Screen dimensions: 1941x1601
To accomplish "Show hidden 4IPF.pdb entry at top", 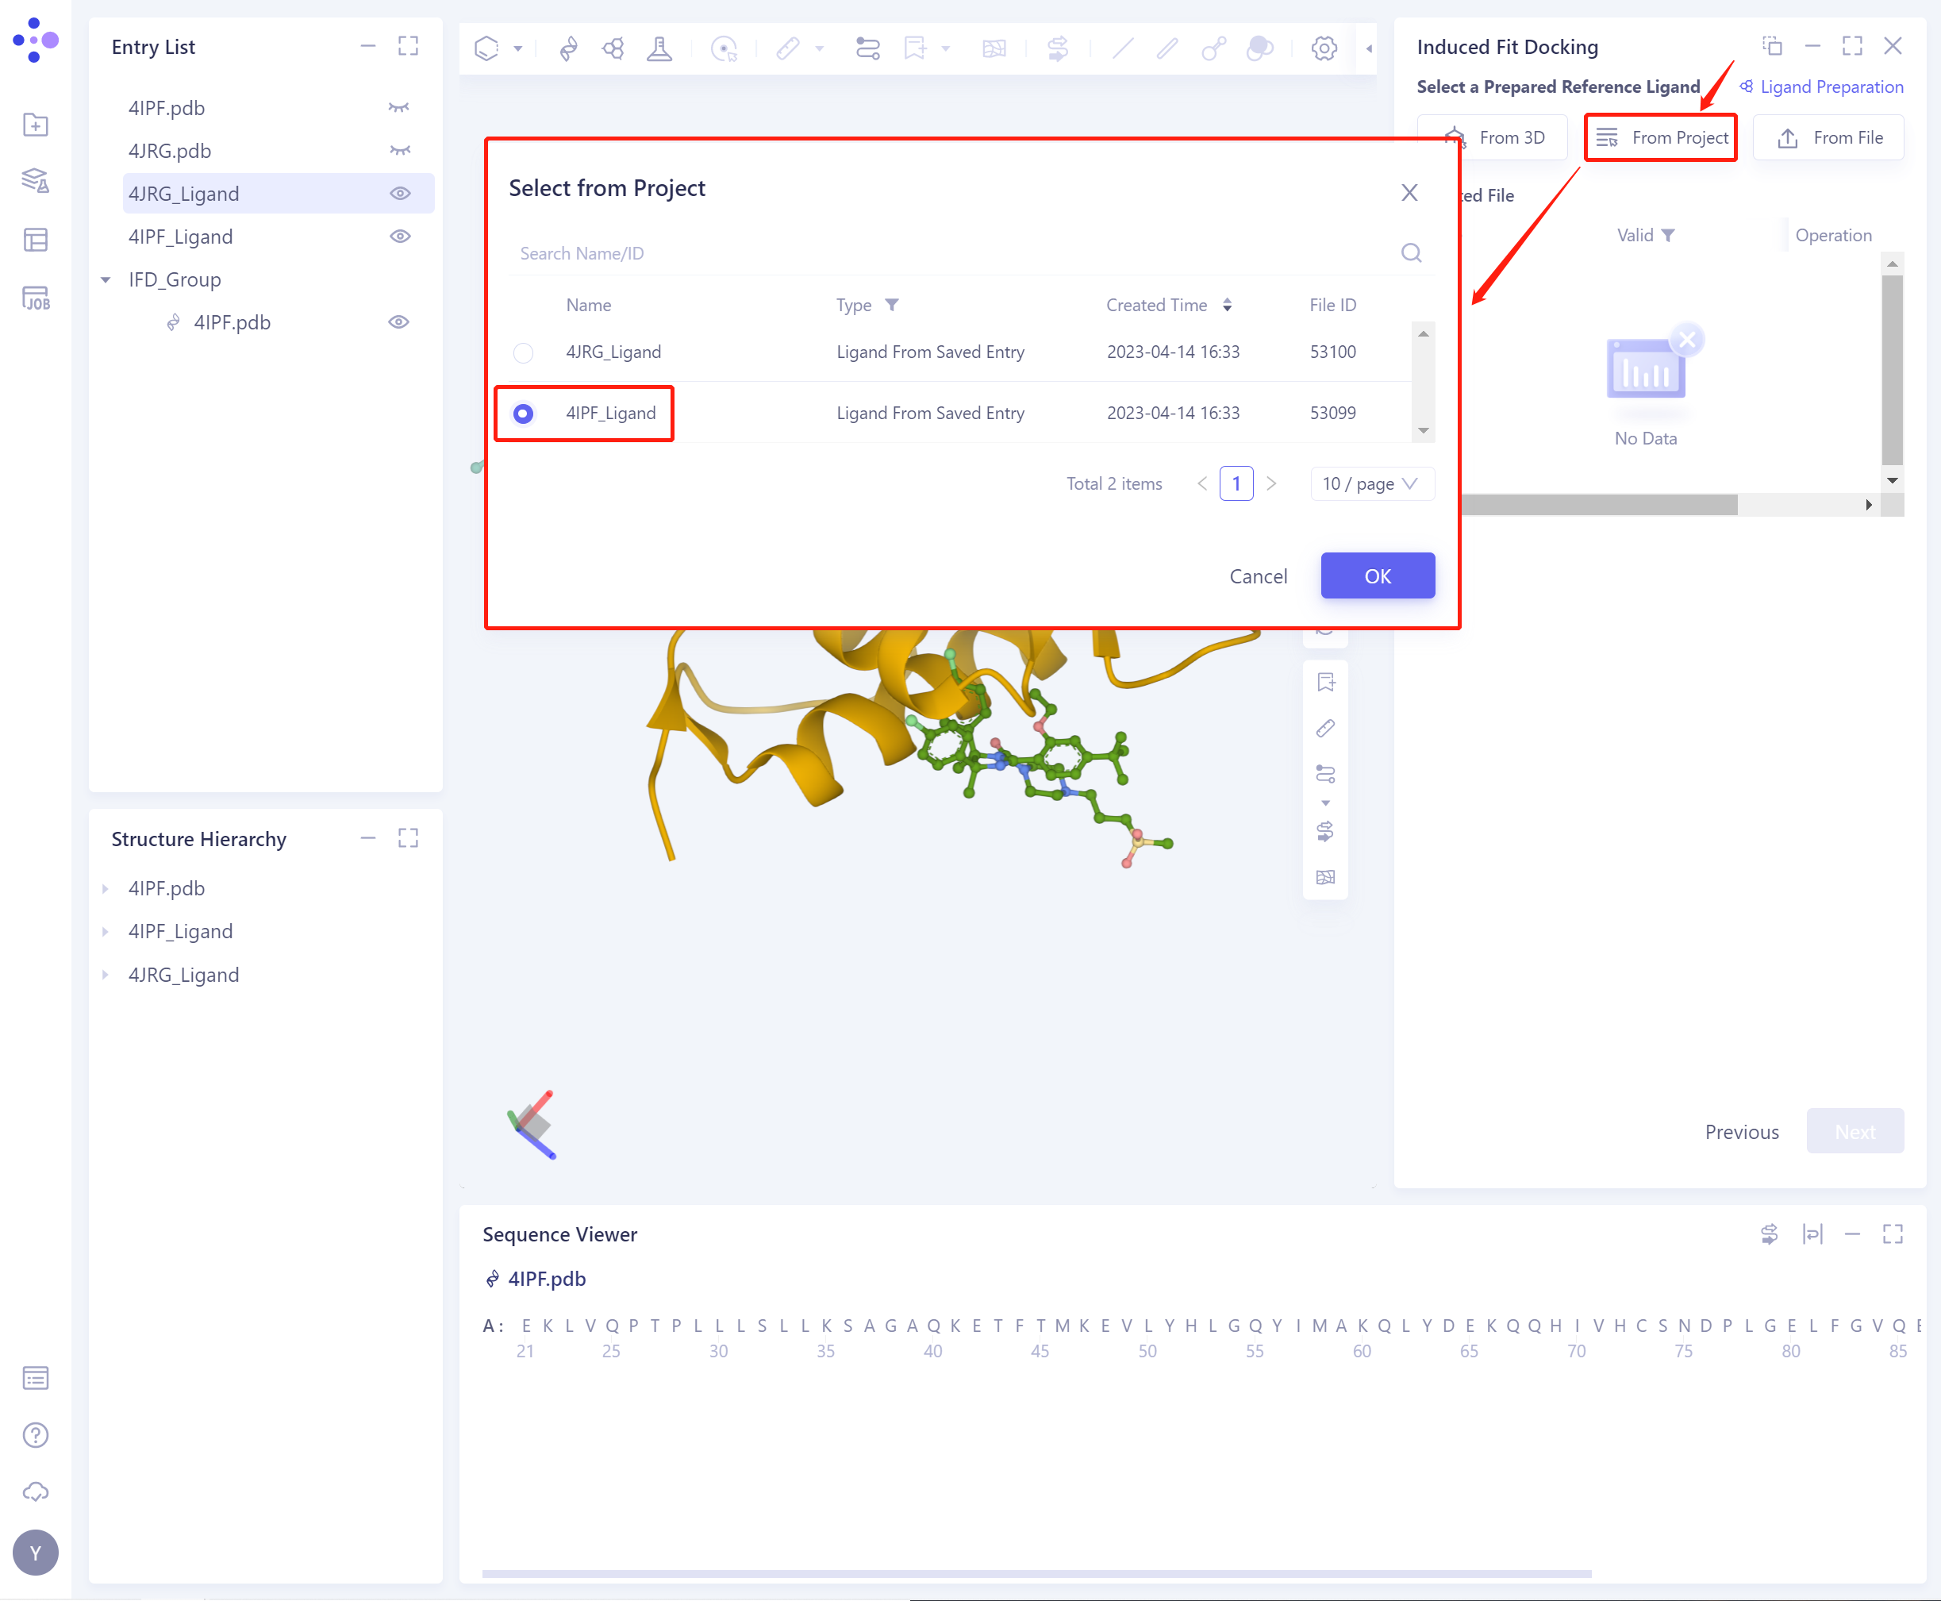I will point(399,108).
